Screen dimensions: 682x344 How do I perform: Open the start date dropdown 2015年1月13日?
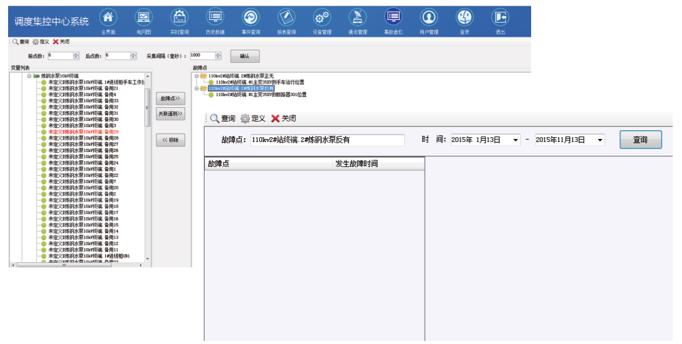coord(516,140)
